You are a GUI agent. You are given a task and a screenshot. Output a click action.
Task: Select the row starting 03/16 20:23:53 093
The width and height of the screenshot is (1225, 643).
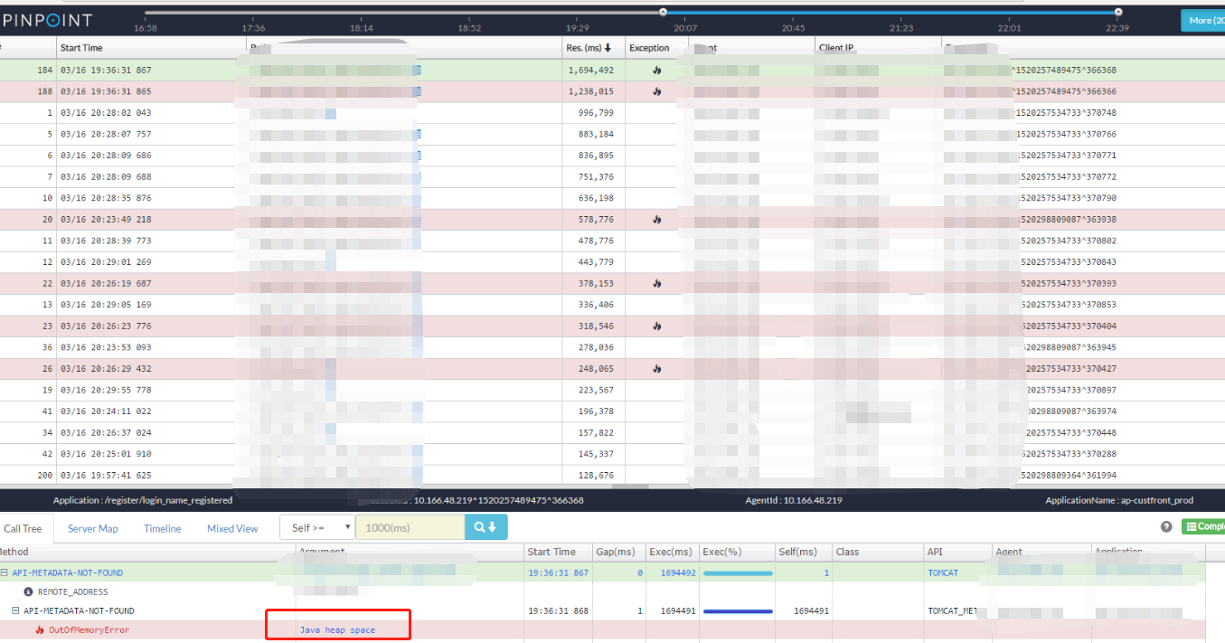click(x=612, y=347)
